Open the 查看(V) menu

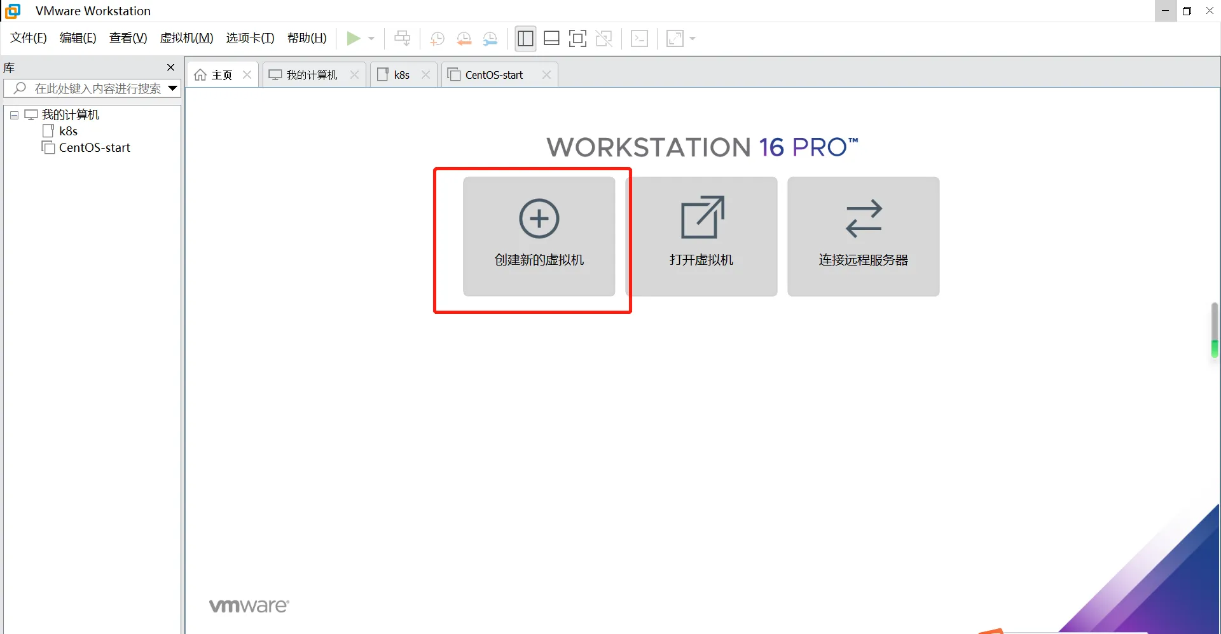pyautogui.click(x=128, y=38)
